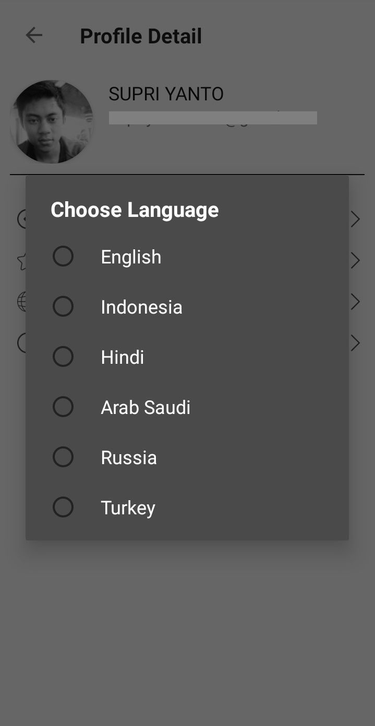Pick the Arab Saudi text option

coord(146,408)
